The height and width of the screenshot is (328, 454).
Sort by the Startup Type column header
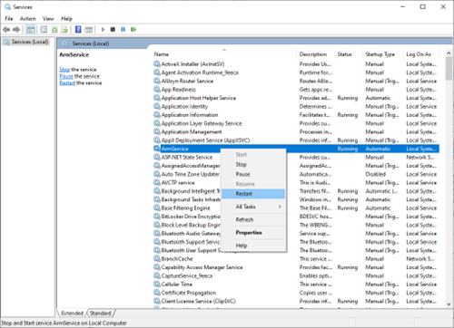(383, 54)
